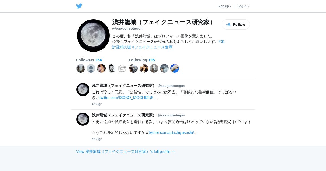This screenshot has height=171, width=326.
Task: Open the large moon profile picture
Action: tap(93, 36)
